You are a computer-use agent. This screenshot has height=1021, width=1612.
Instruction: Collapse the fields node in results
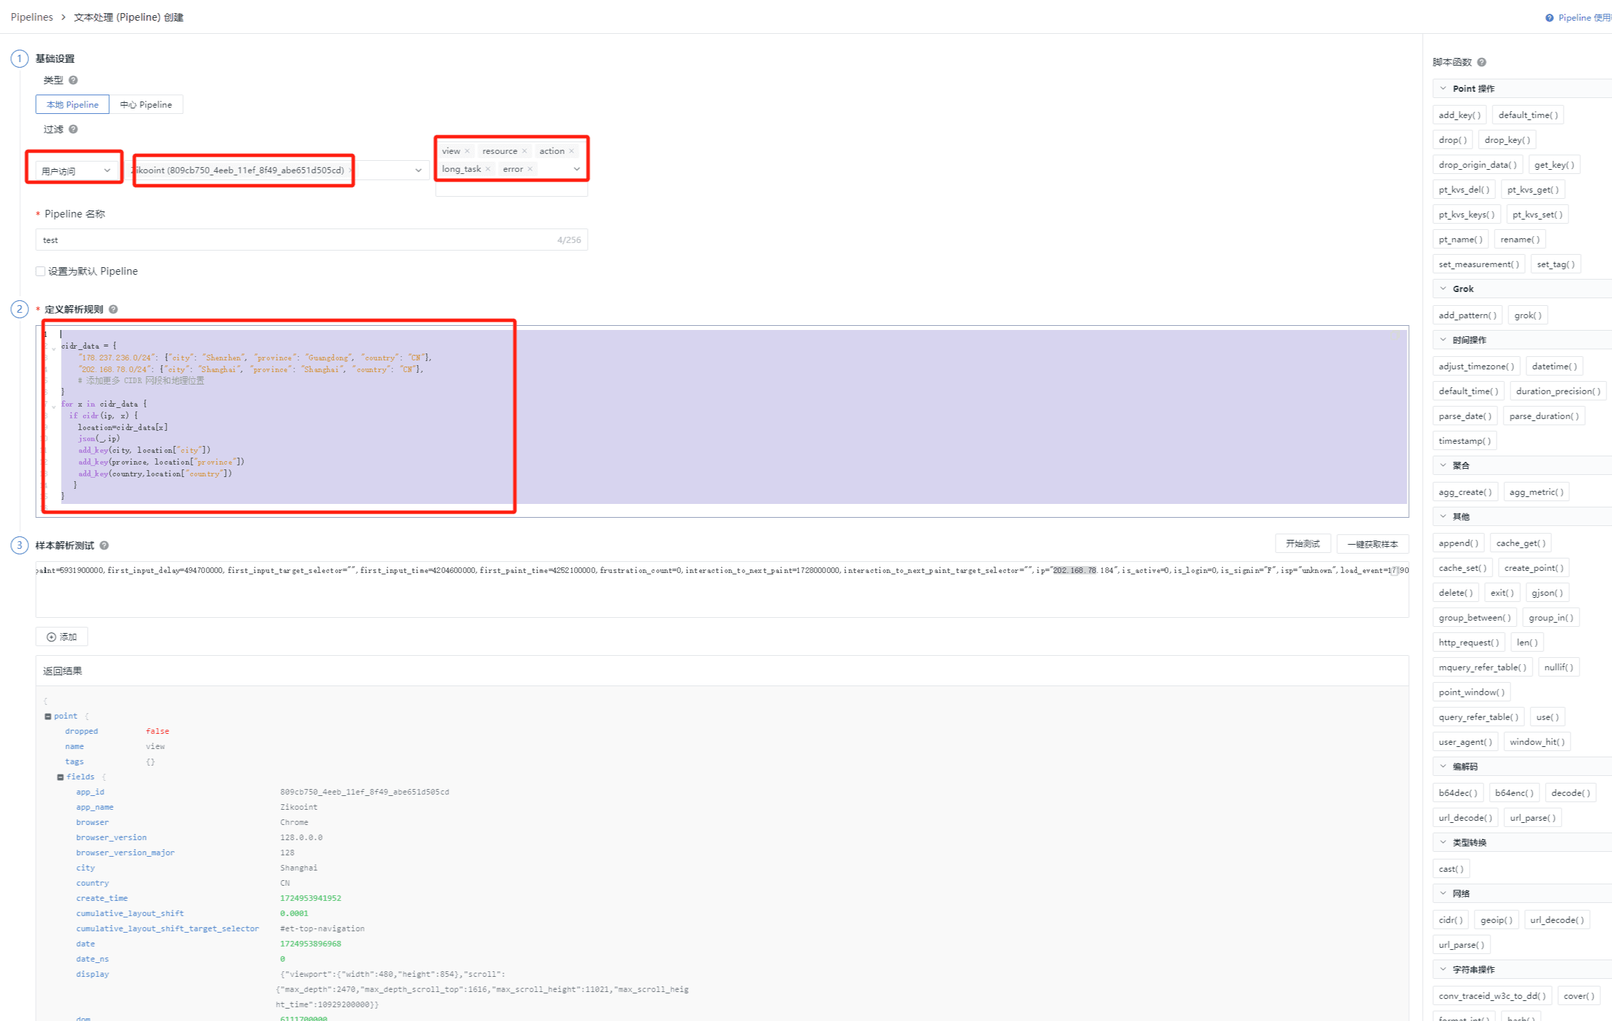60,777
